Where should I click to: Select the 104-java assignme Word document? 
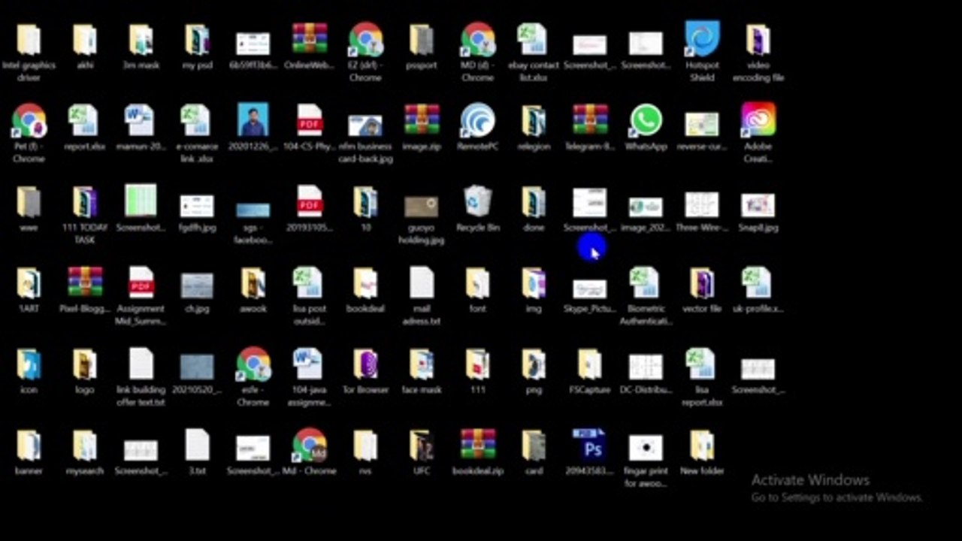coord(310,364)
